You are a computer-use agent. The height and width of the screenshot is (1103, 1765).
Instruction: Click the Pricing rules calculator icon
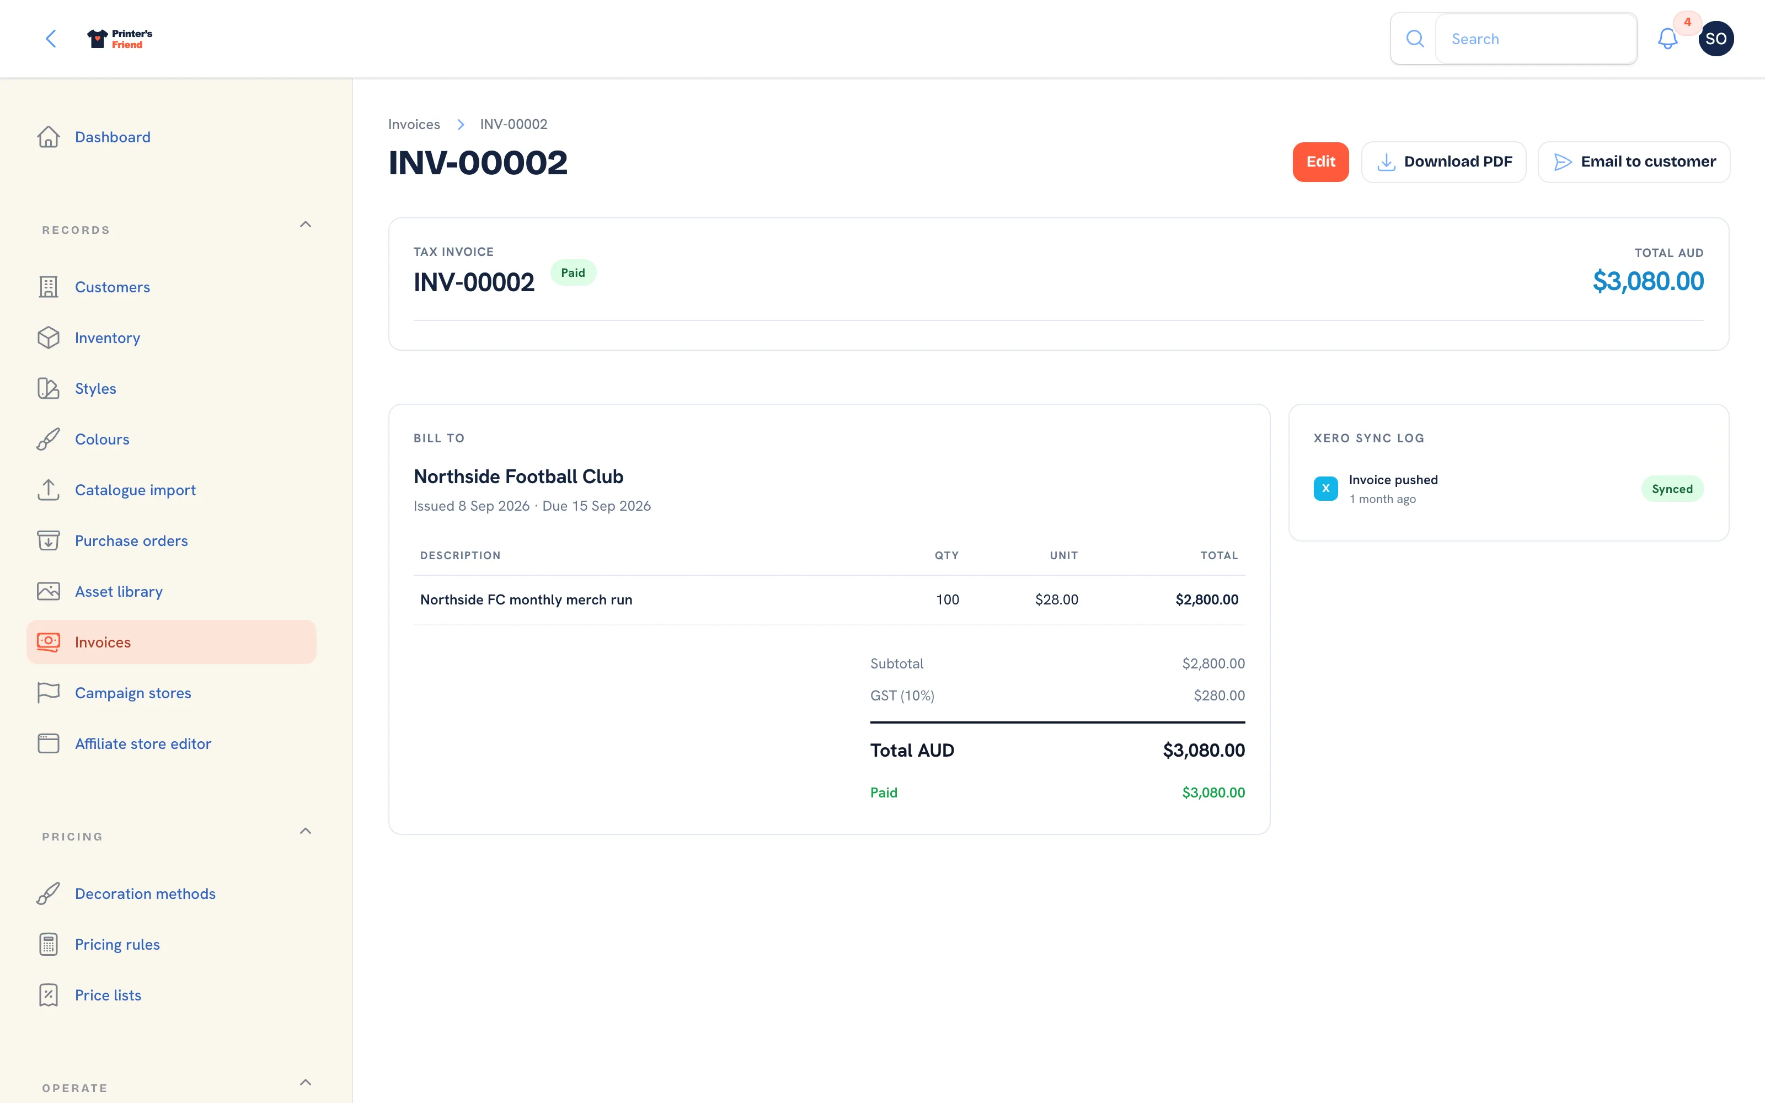tap(48, 944)
